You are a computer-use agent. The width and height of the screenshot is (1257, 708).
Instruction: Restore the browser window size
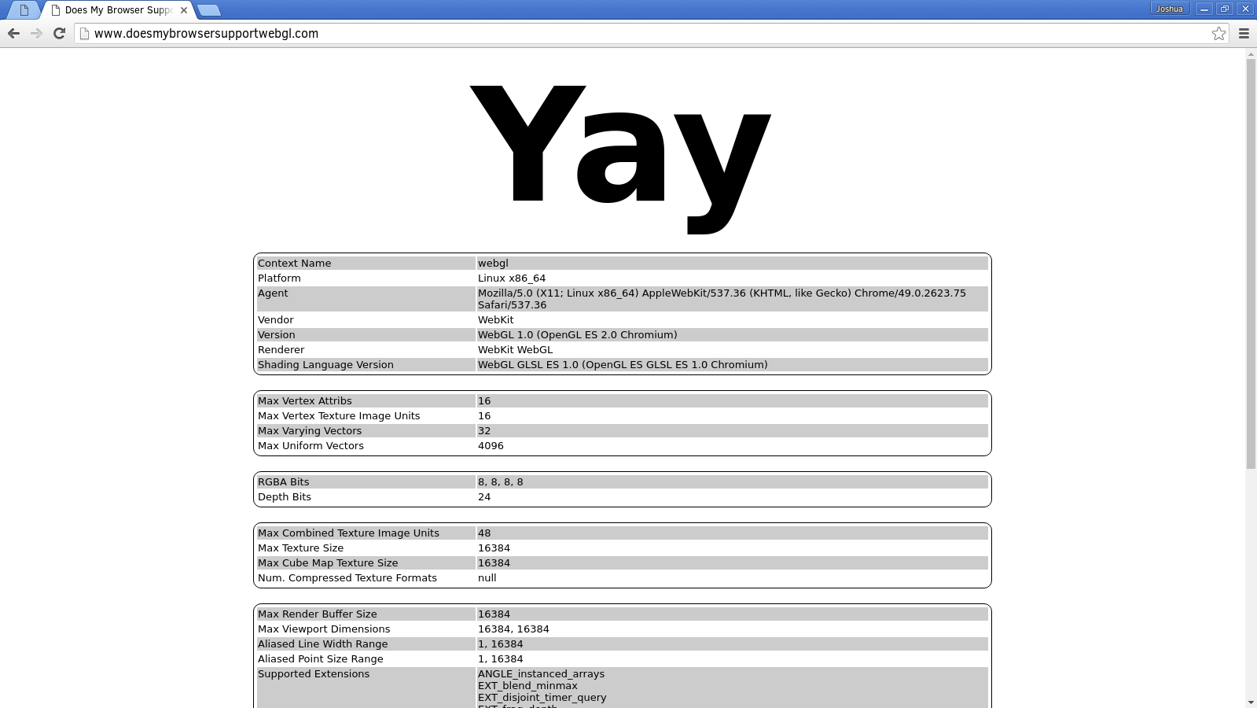(x=1224, y=9)
